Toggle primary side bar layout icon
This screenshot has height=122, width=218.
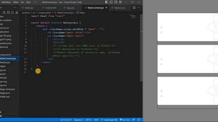pyautogui.click(x=107, y=2)
